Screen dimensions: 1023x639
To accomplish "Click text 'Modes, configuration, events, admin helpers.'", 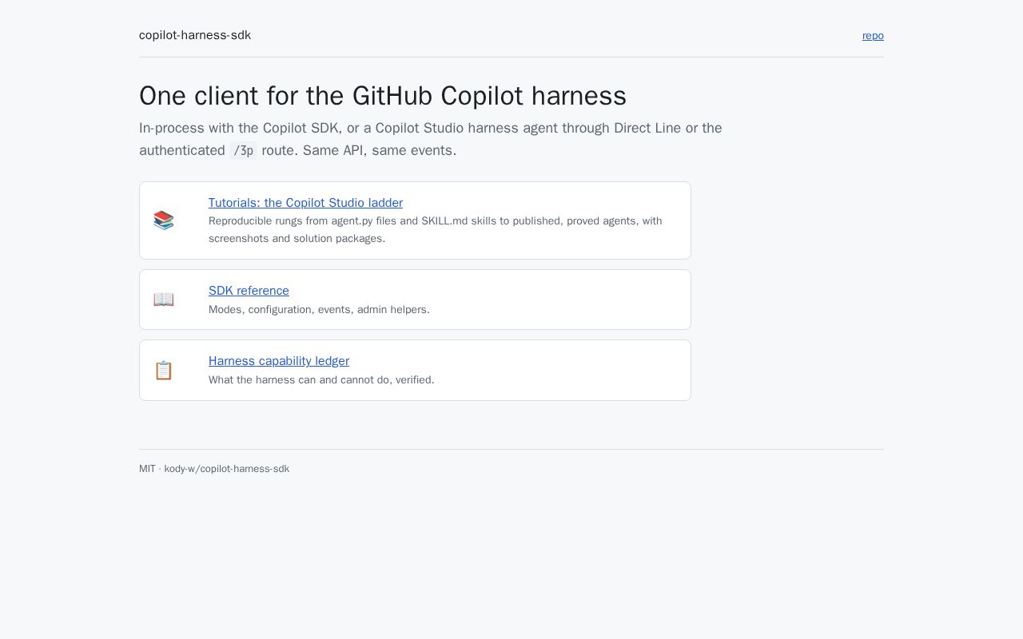I will (319, 309).
